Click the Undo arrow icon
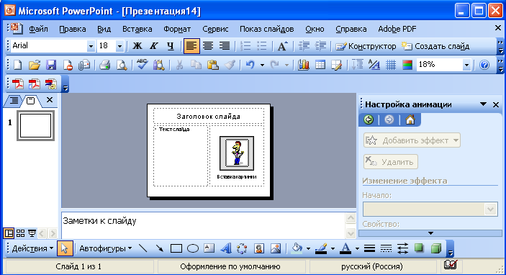Viewport: 506px width, 275px height. [250, 65]
